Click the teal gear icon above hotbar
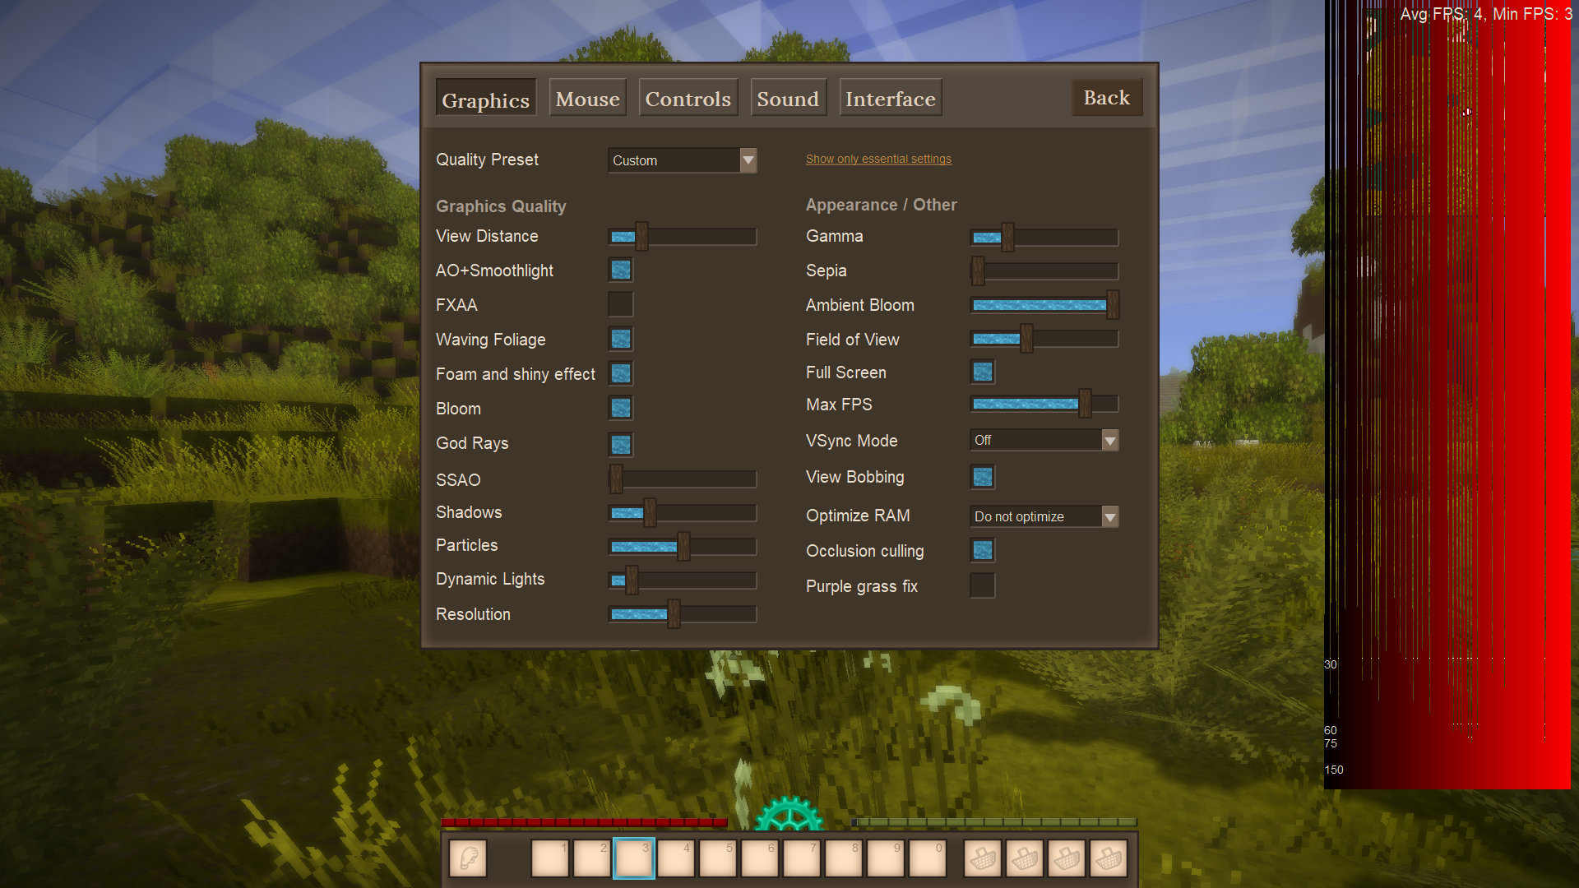 [x=788, y=814]
